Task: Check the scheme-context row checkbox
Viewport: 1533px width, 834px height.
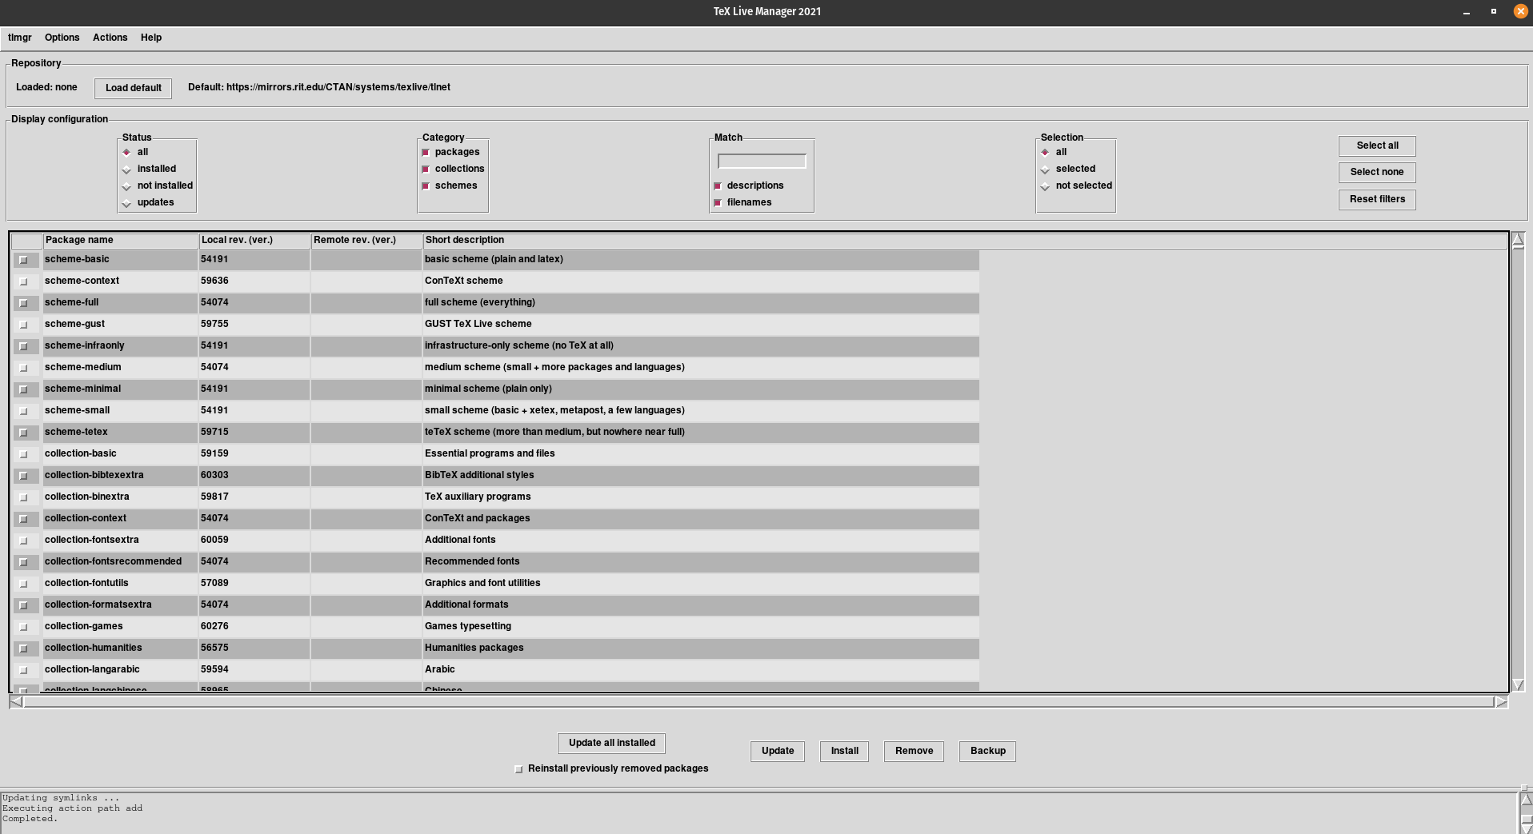Action: click(x=23, y=281)
